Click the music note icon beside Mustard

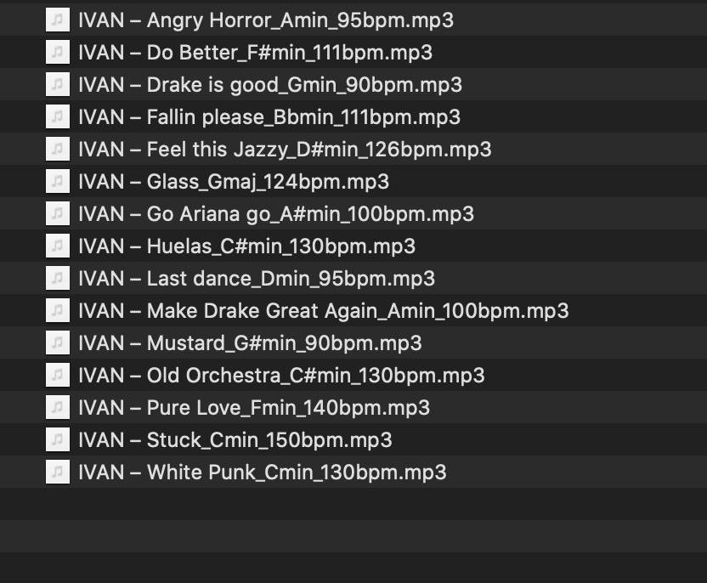57,342
